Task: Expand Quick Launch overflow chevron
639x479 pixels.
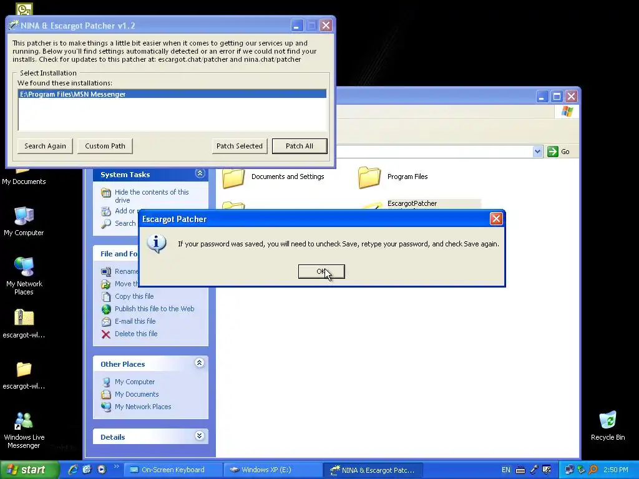Action: point(116,467)
